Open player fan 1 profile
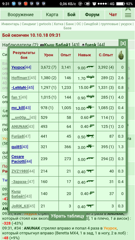 16,97
